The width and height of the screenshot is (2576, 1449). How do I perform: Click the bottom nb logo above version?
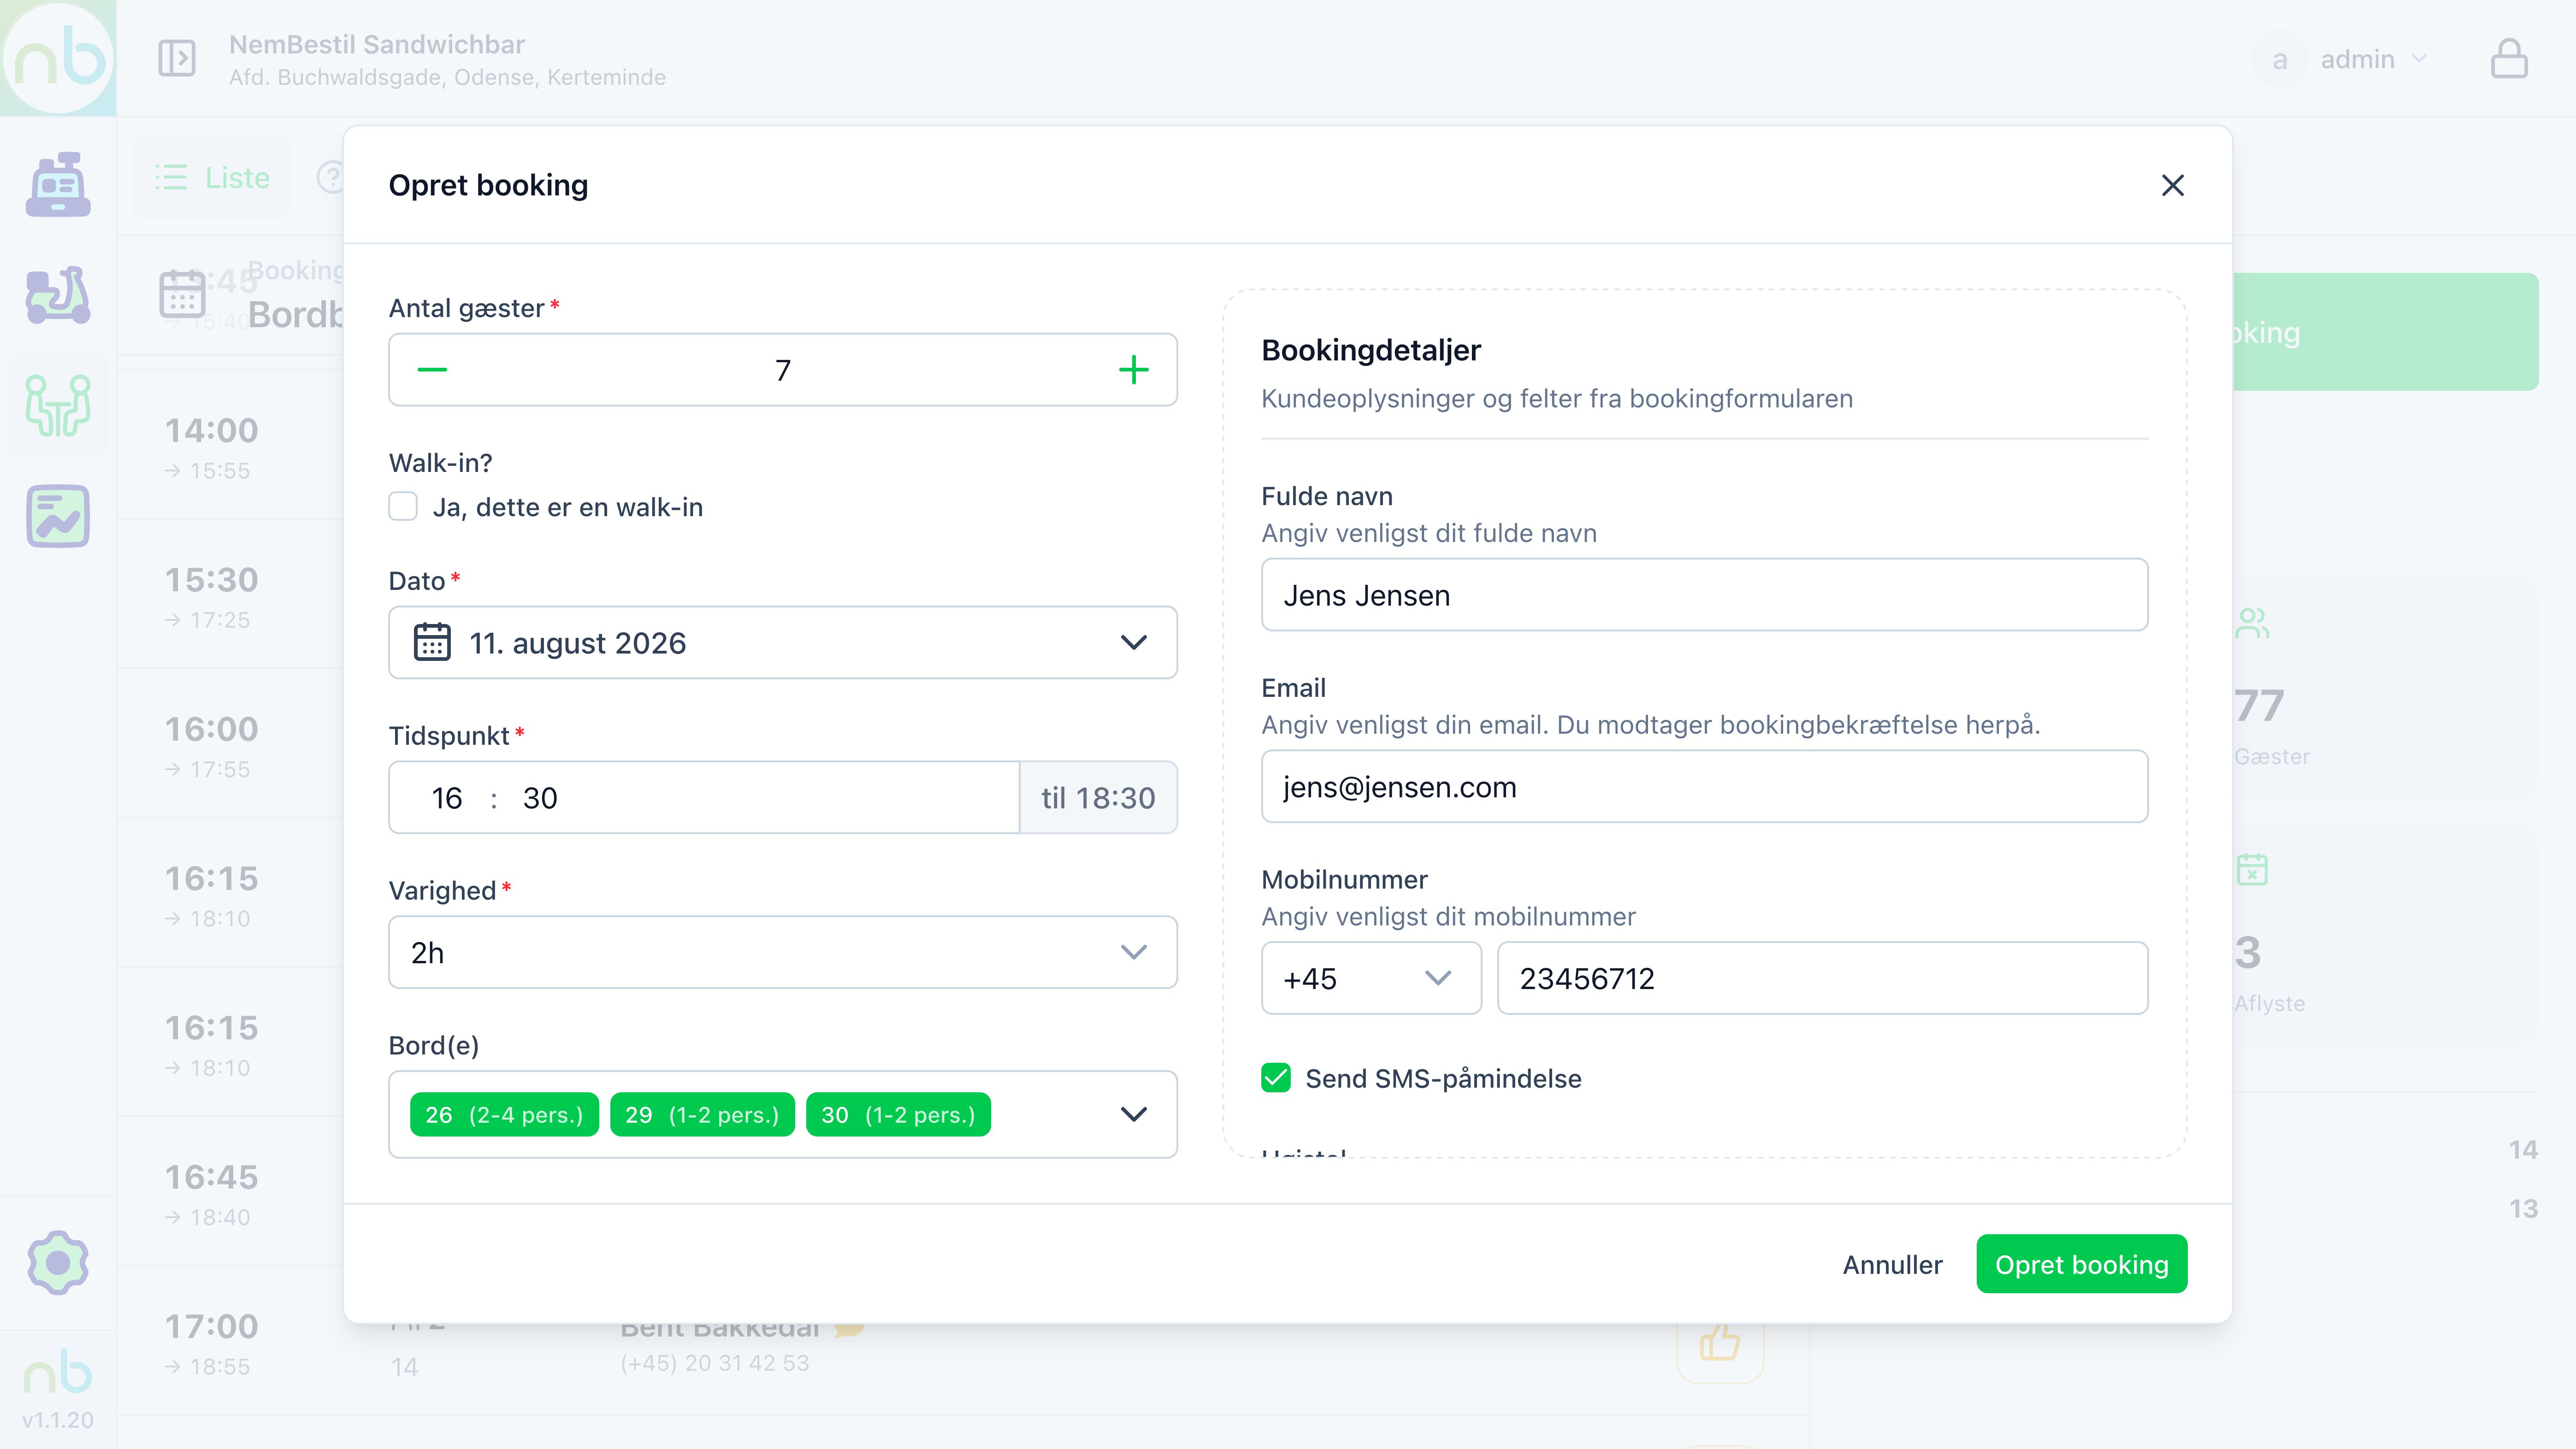click(x=58, y=1371)
